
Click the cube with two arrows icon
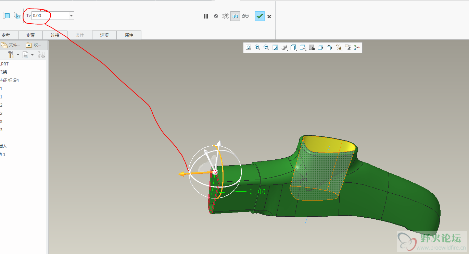coord(330,48)
